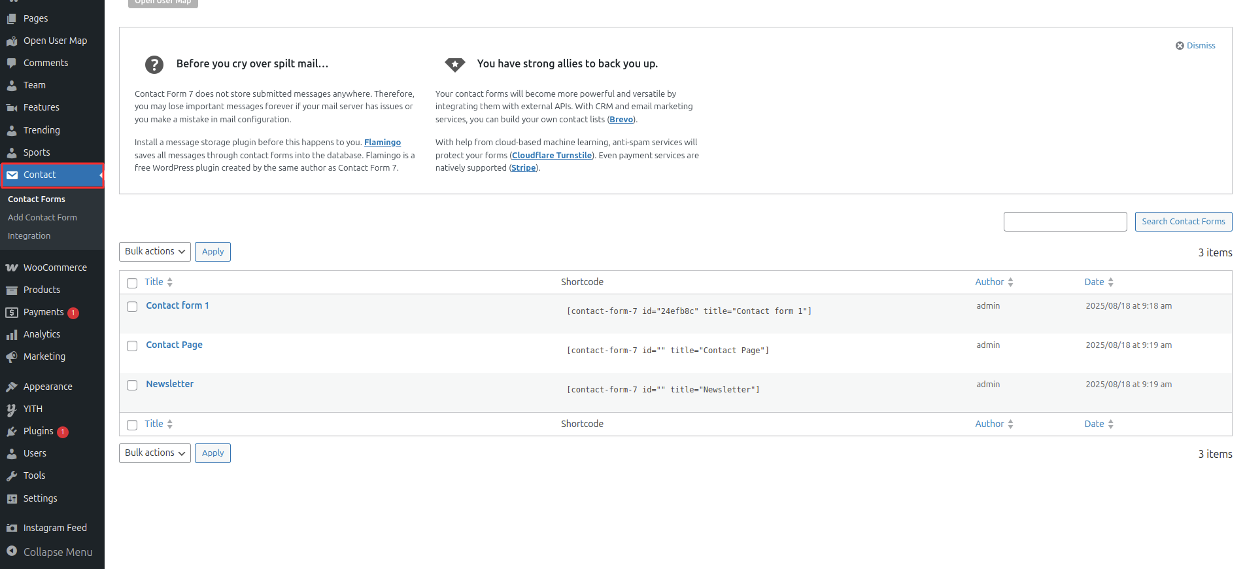Click the Tools wrench icon
This screenshot has width=1245, height=569.
[12, 475]
